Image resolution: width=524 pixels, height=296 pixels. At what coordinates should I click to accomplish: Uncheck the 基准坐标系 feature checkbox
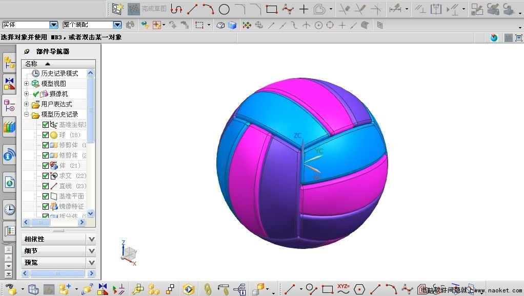click(x=46, y=125)
